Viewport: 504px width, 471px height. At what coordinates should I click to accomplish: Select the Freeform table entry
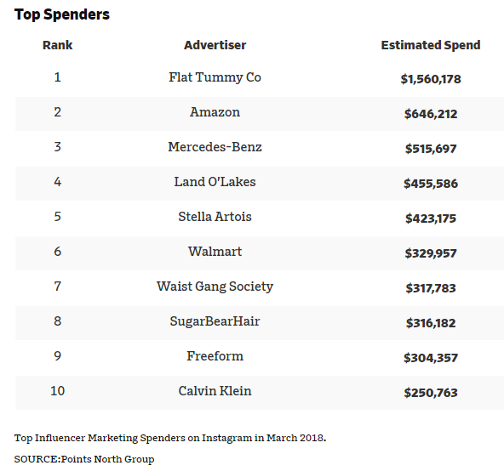point(215,356)
